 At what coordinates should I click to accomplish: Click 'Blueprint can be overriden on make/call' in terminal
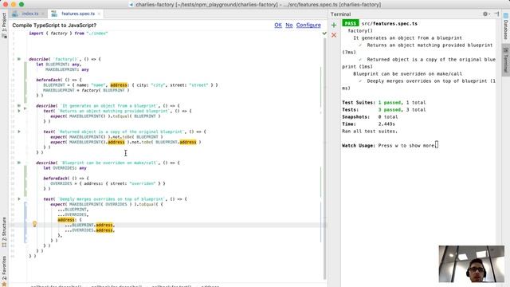(x=407, y=74)
